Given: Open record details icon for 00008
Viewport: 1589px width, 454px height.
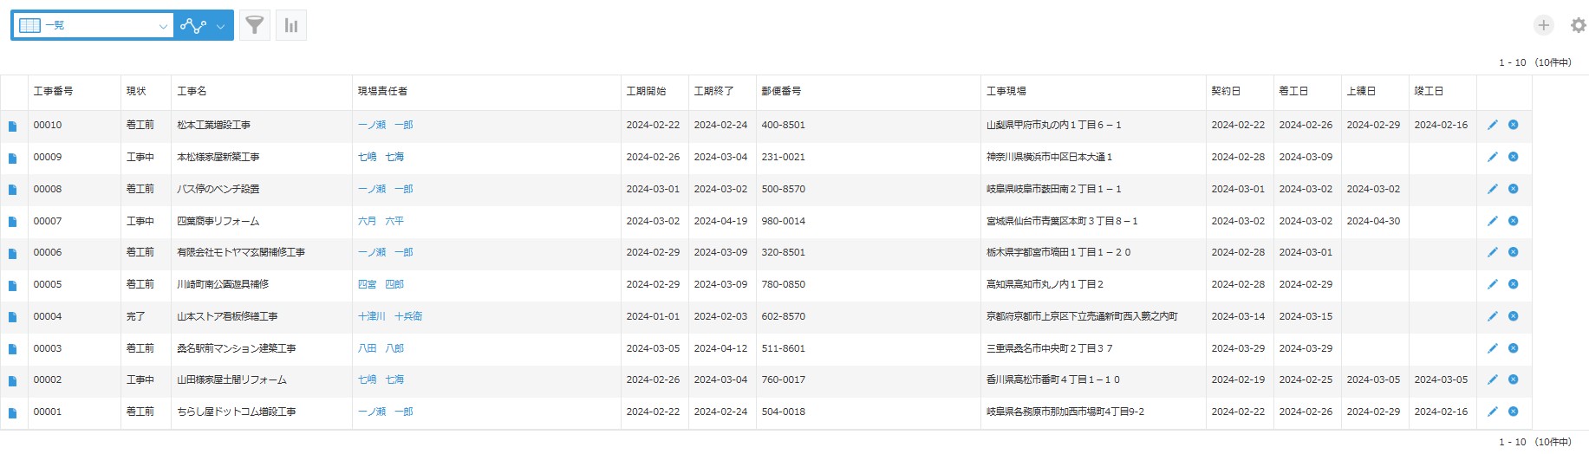Looking at the screenshot, I should point(13,190).
